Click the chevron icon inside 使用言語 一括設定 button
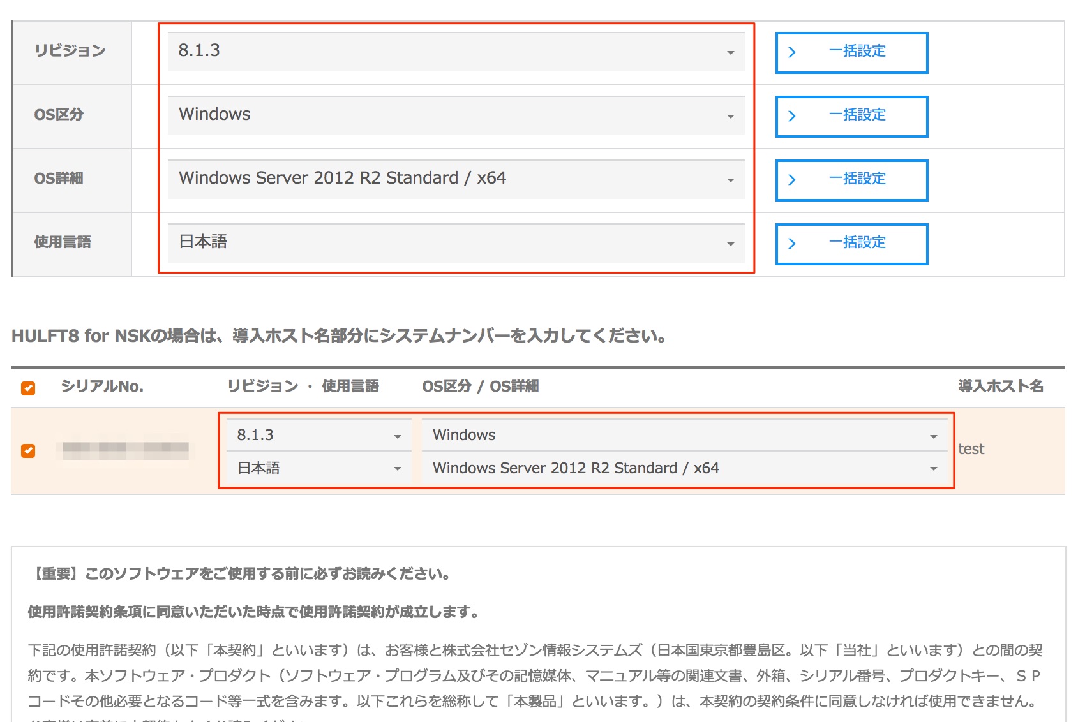 793,243
